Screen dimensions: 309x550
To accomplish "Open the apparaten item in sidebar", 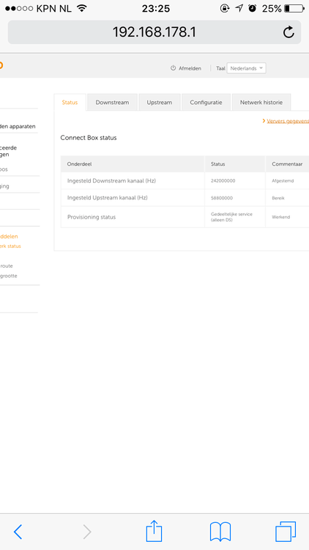I will 18,126.
